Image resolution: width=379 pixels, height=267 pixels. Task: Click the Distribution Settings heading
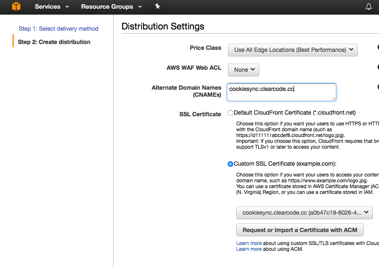coord(163,26)
